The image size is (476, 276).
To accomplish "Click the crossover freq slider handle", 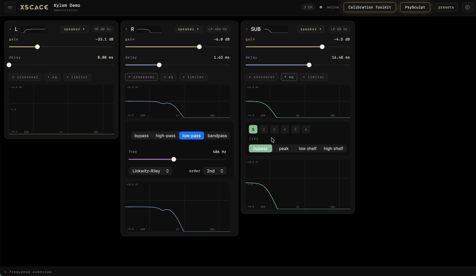I will pyautogui.click(x=174, y=159).
